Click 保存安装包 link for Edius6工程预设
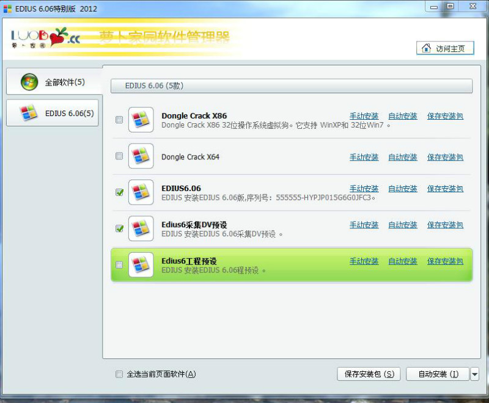This screenshot has width=489, height=403. (x=445, y=261)
